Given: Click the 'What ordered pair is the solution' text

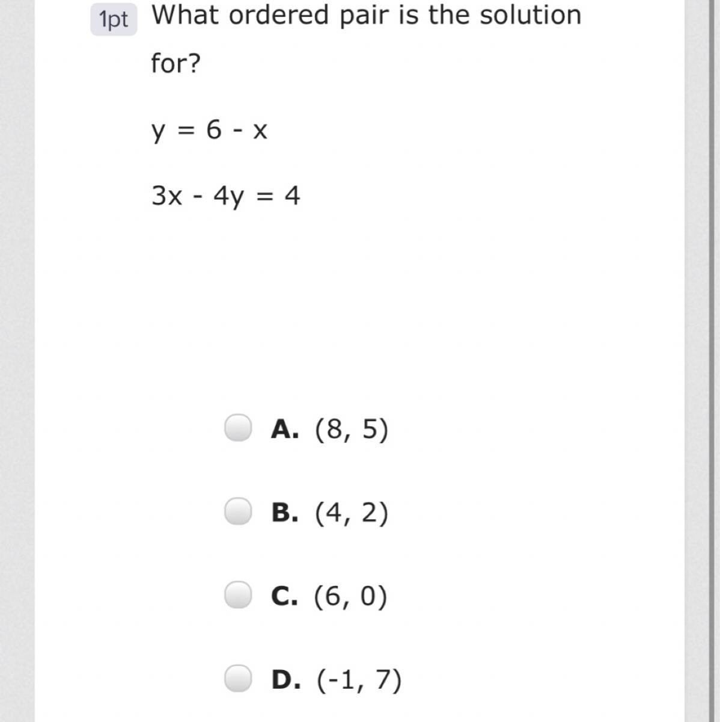Looking at the screenshot, I should [366, 16].
